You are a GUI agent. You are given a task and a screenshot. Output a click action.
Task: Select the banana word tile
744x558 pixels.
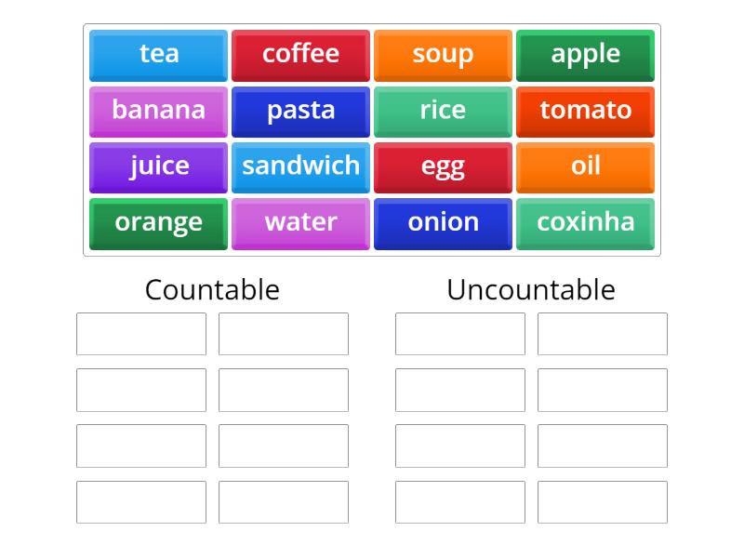point(157,111)
